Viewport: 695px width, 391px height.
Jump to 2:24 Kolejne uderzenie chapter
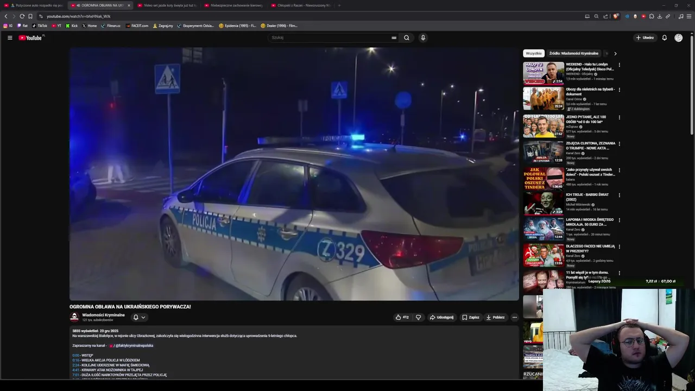(76, 365)
